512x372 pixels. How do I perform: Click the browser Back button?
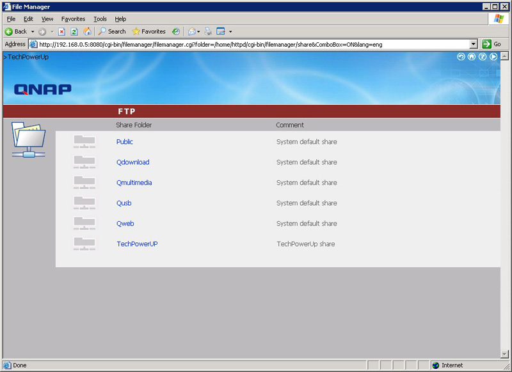pyautogui.click(x=17, y=31)
